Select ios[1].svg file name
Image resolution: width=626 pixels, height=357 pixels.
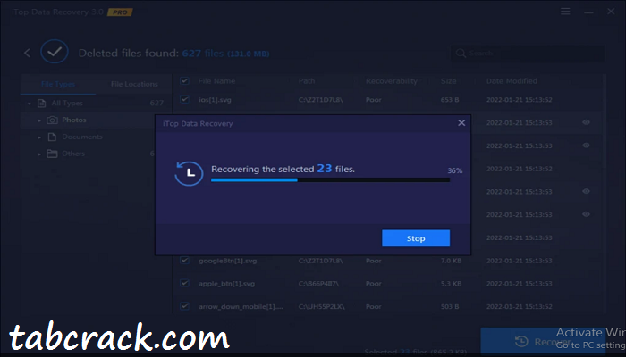(215, 100)
